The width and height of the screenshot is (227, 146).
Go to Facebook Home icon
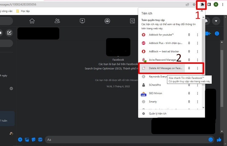click(32, 21)
